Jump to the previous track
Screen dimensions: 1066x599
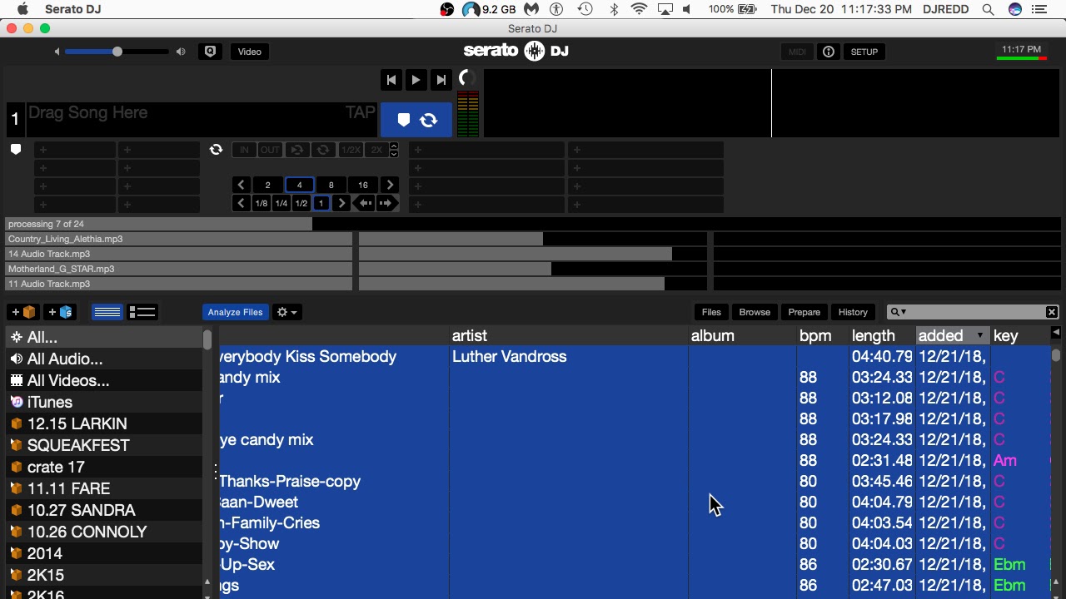click(391, 80)
